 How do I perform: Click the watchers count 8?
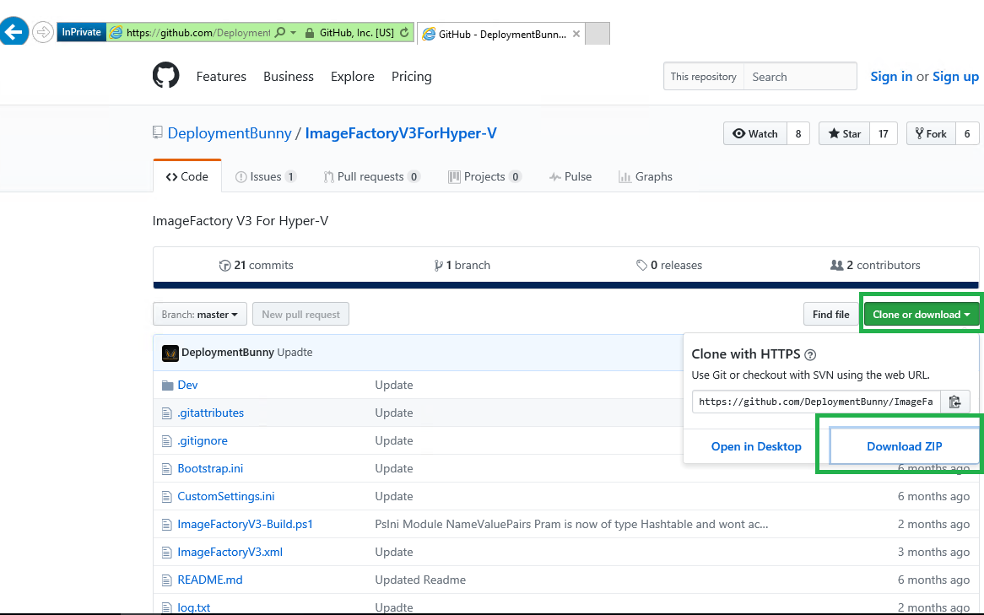click(798, 133)
